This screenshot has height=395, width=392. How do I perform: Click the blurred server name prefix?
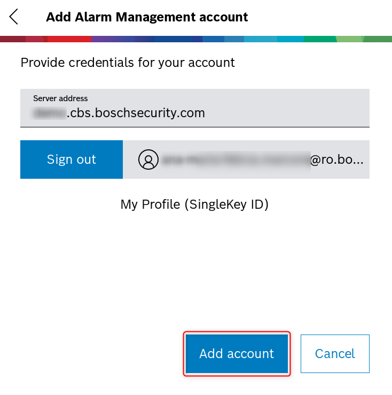coord(49,113)
